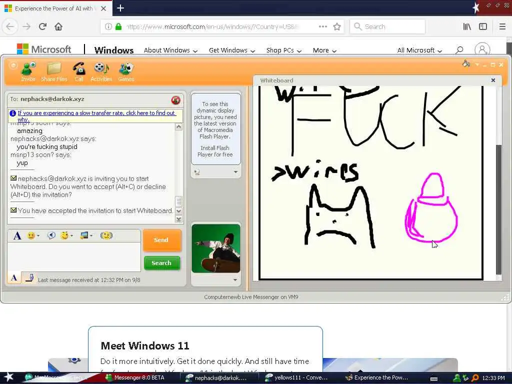Switch to handwriting pen mode tab
The height and width of the screenshot is (384, 512).
[x=29, y=278]
